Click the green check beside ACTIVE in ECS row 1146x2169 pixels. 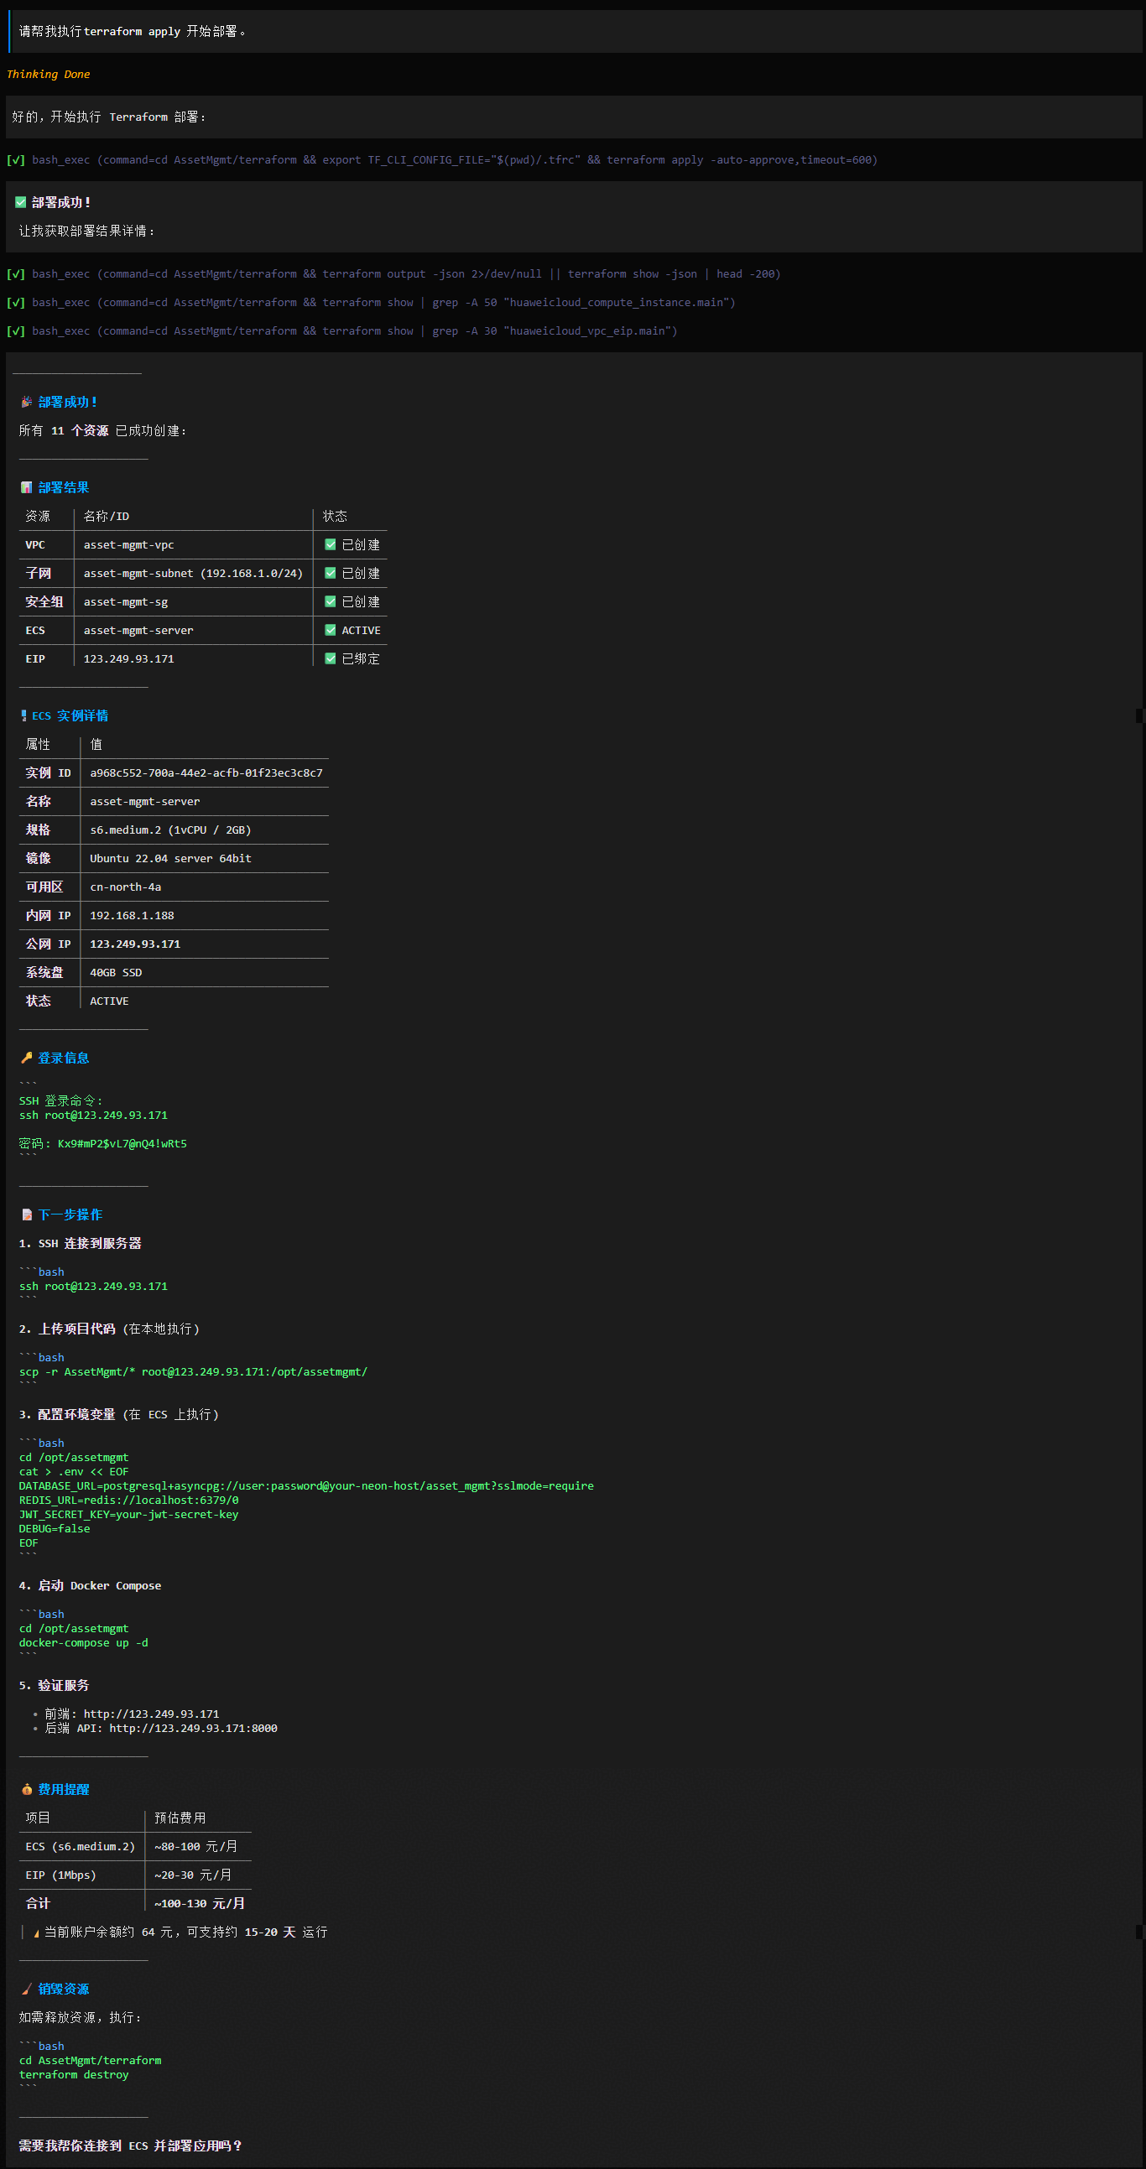(x=330, y=631)
